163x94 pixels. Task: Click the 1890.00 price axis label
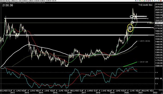[x=159, y=18]
